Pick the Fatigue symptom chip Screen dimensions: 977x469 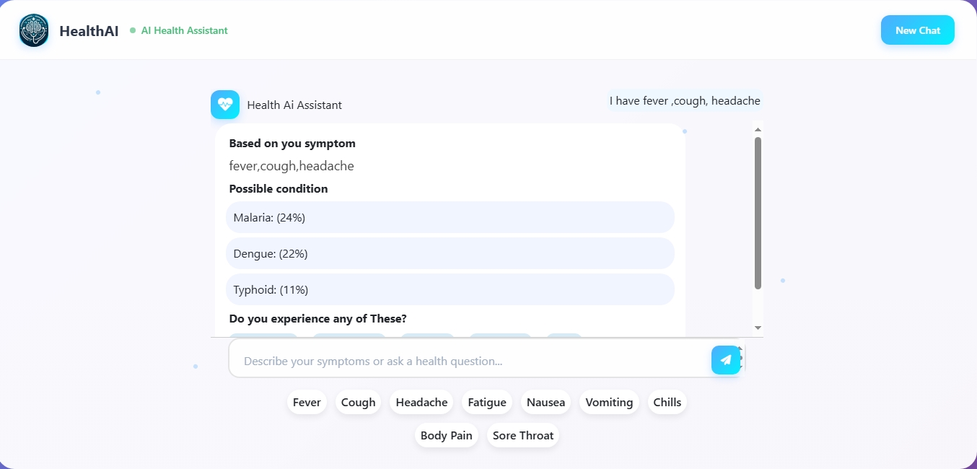click(487, 403)
